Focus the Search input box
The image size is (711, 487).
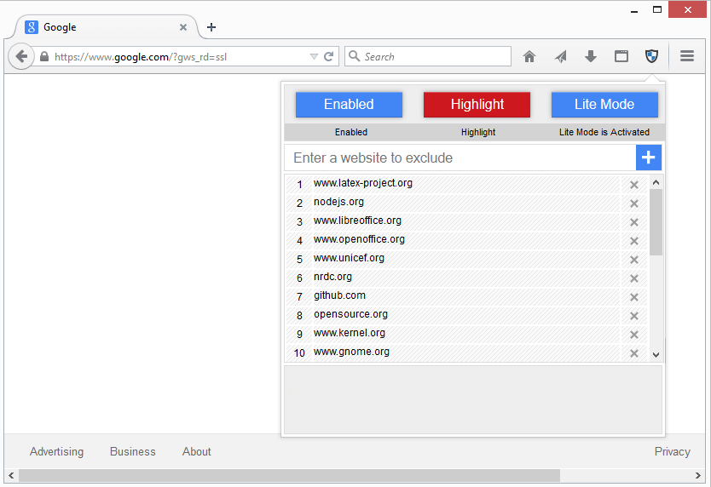tap(428, 57)
